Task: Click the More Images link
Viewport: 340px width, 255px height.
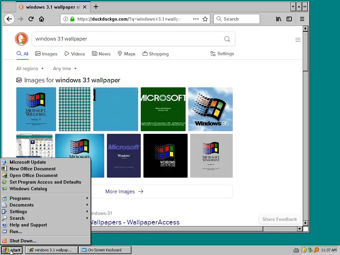Action: [x=124, y=192]
